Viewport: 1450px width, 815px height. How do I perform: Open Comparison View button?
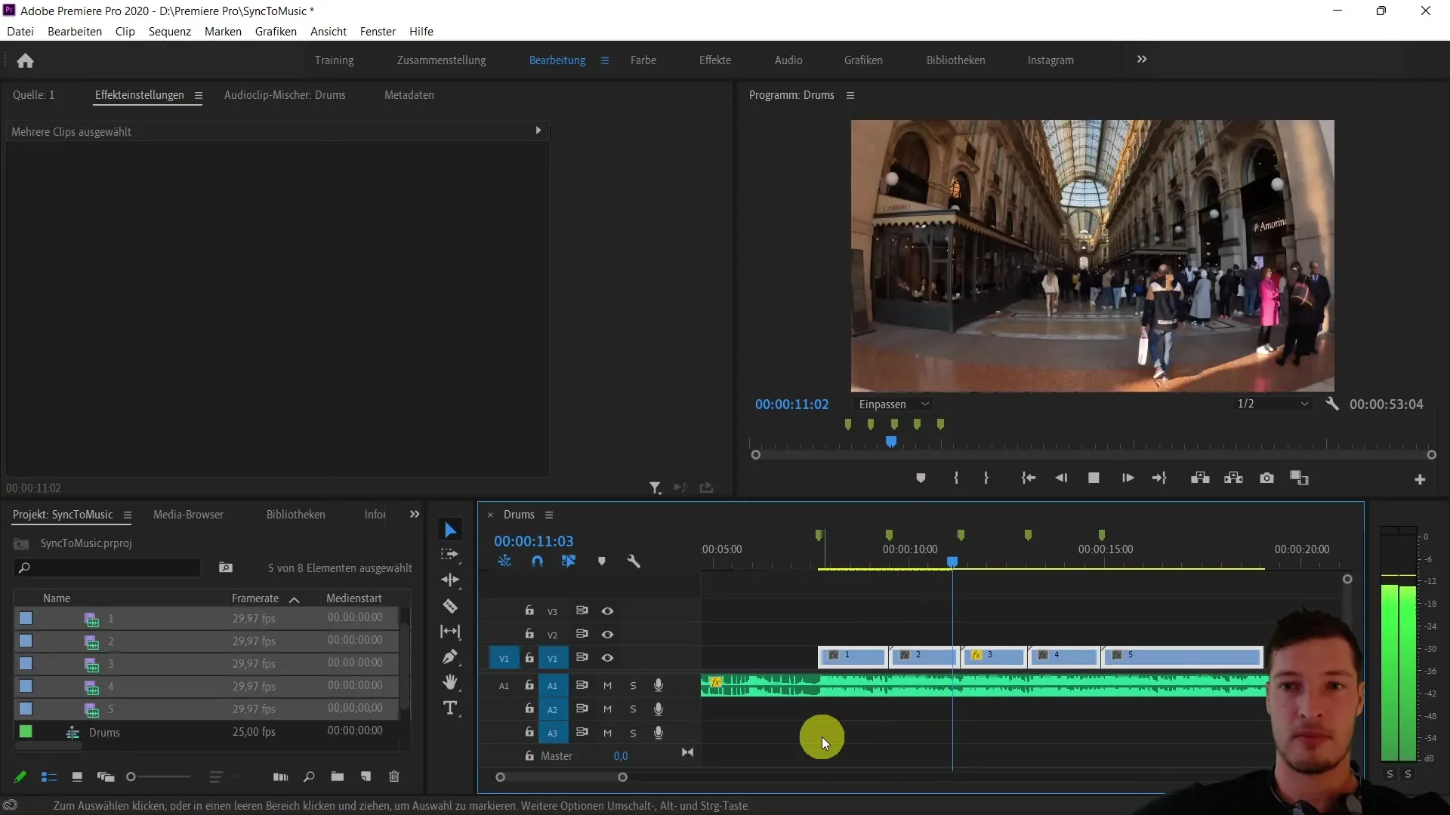pos(1299,478)
